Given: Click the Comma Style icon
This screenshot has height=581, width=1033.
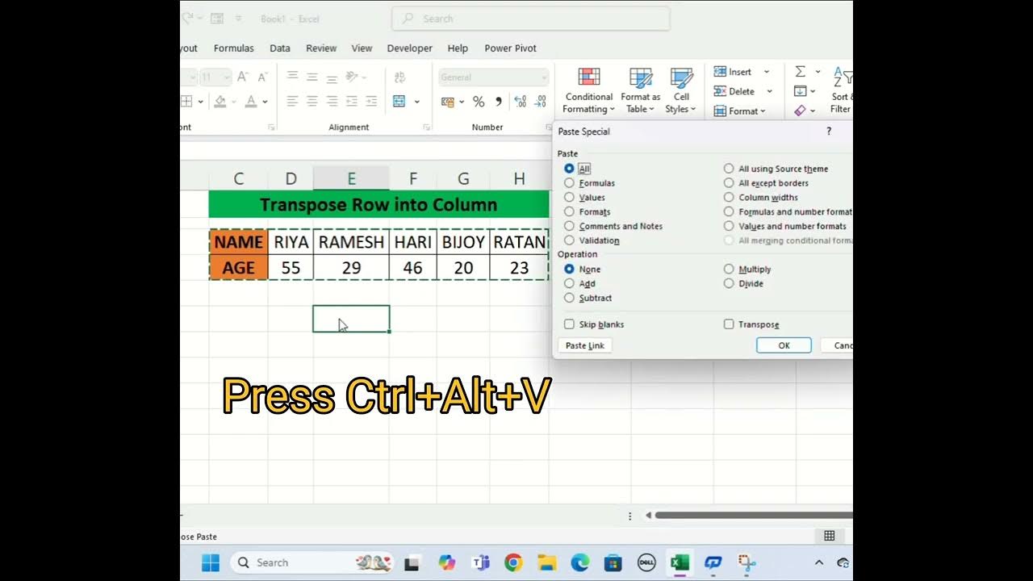Looking at the screenshot, I should [498, 102].
